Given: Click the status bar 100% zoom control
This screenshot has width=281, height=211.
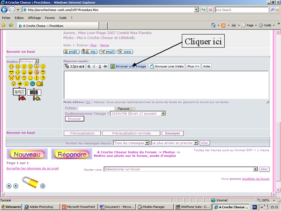Looking at the screenshot, I should pos(266,200).
